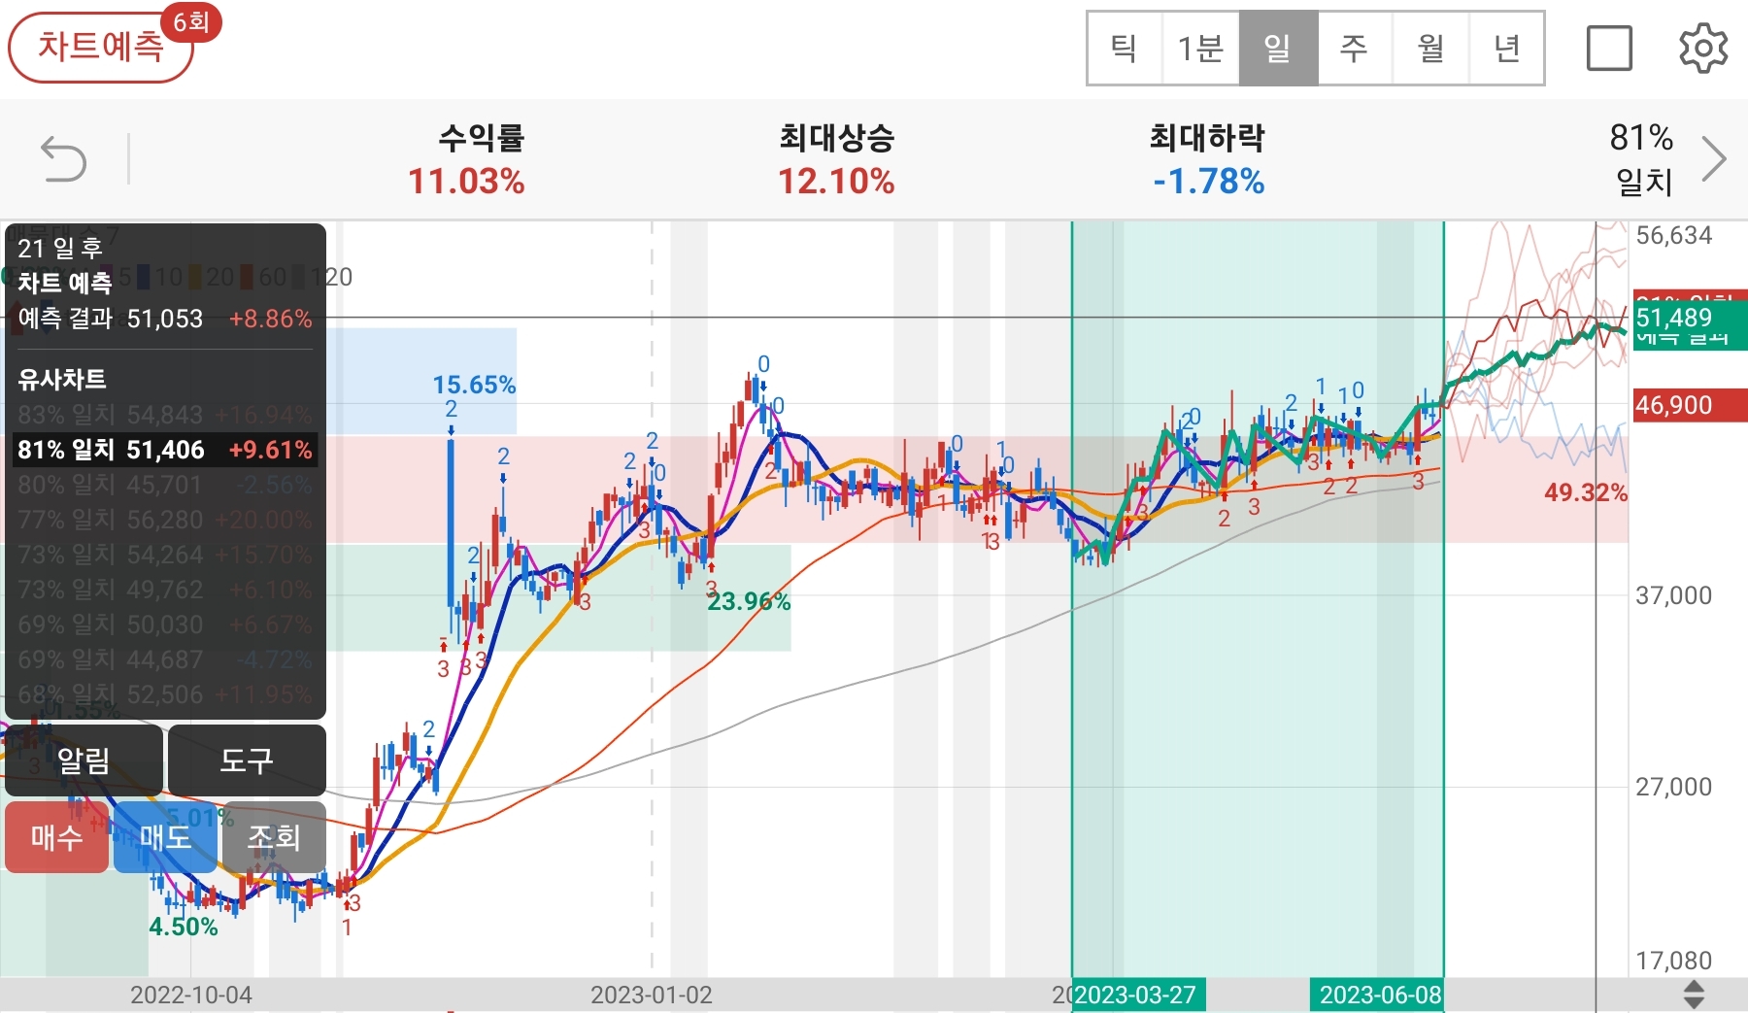Select the 77% 일치 56,280 similar chart
The image size is (1748, 1013).
(165, 520)
